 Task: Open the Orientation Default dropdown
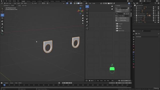point(13,5)
